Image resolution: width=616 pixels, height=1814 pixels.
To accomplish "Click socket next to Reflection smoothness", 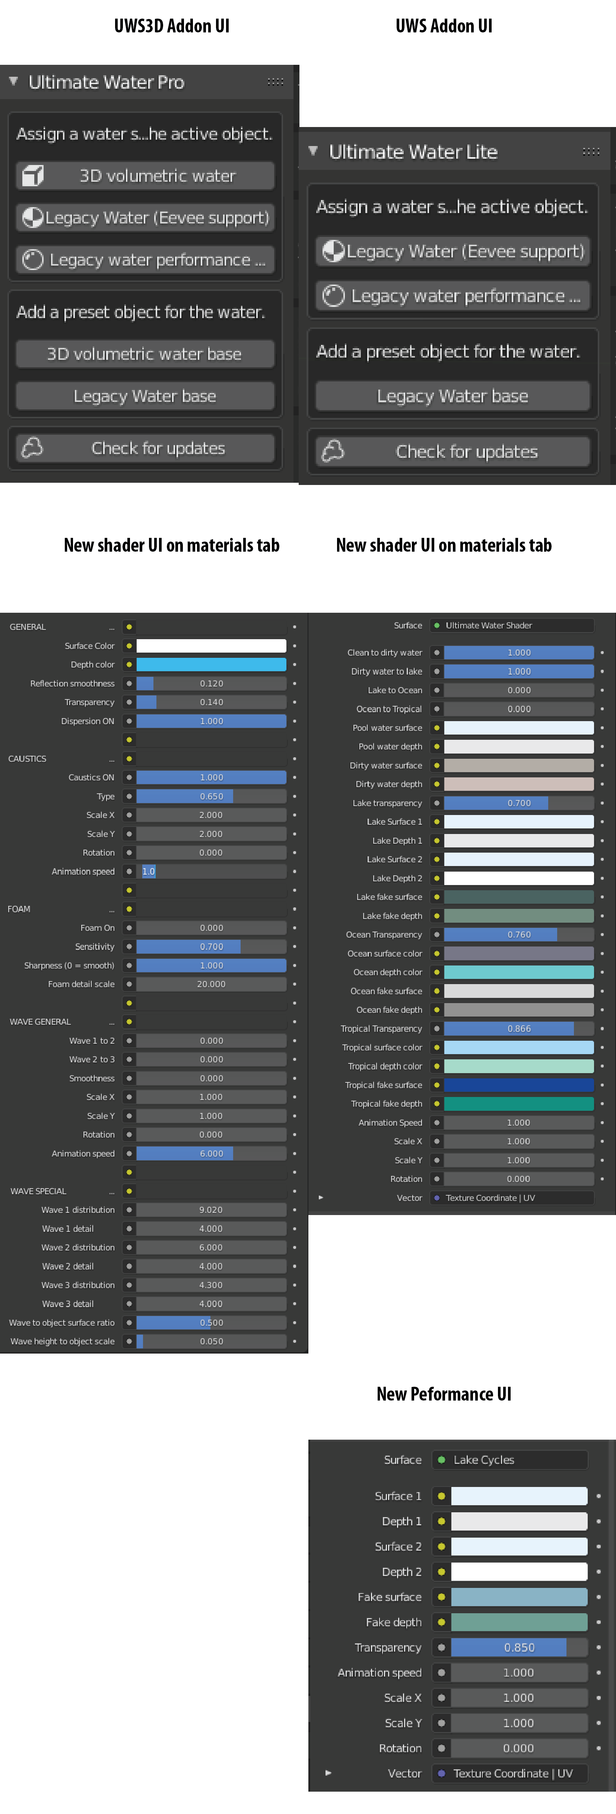I will pyautogui.click(x=129, y=683).
